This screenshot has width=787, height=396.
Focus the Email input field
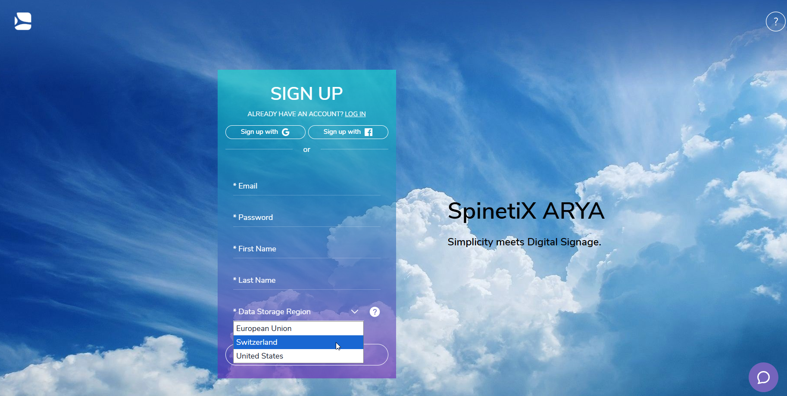click(x=306, y=186)
